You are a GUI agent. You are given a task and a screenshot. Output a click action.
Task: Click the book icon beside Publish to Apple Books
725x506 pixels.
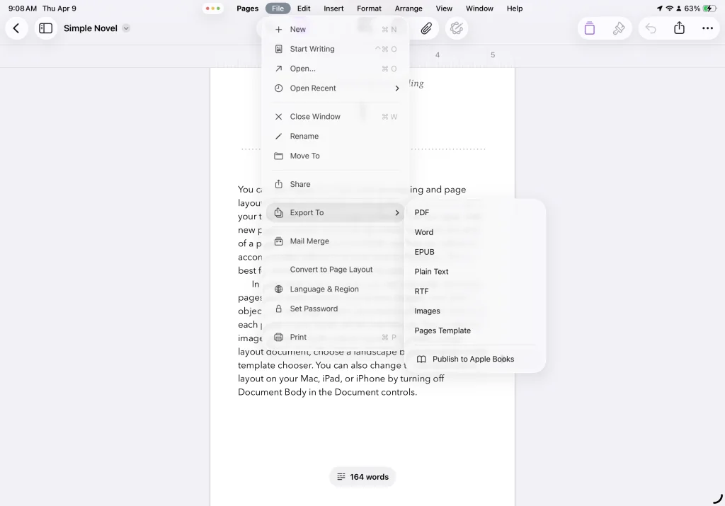421,359
